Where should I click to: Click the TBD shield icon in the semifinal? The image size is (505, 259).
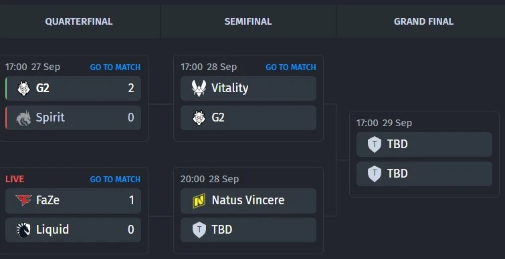199,230
